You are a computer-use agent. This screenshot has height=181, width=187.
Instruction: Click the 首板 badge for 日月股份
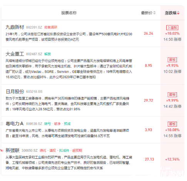[x=172, y=95]
